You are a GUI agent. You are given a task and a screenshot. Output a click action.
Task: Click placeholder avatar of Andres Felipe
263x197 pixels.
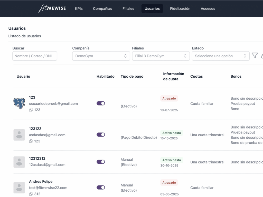(19, 188)
